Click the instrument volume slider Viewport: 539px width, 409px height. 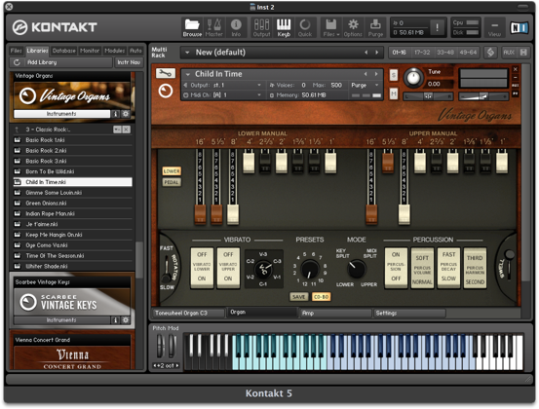coord(483,96)
